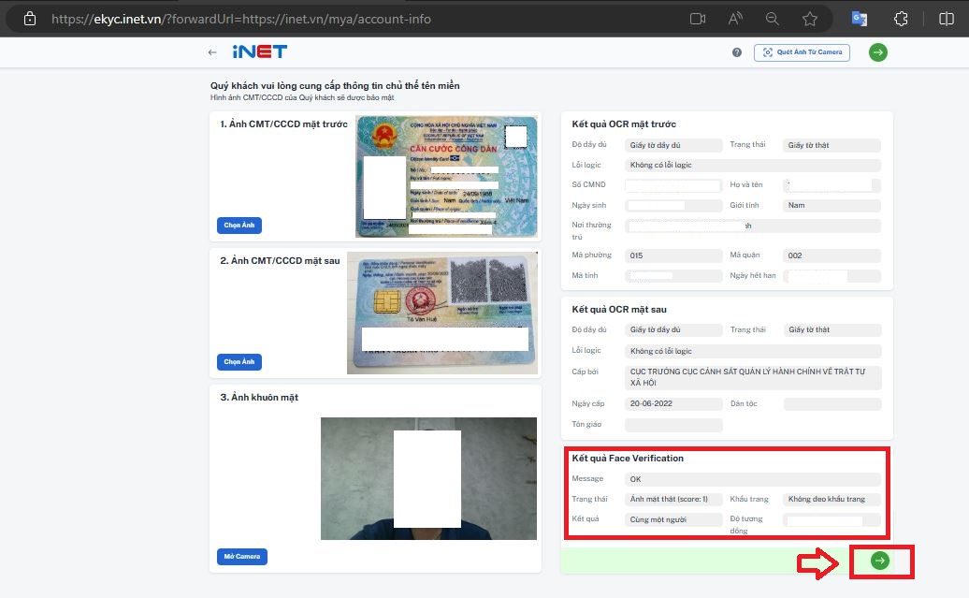969x598 pixels.
Task: Click the Độ tương đồng field
Action: pyautogui.click(x=831, y=520)
